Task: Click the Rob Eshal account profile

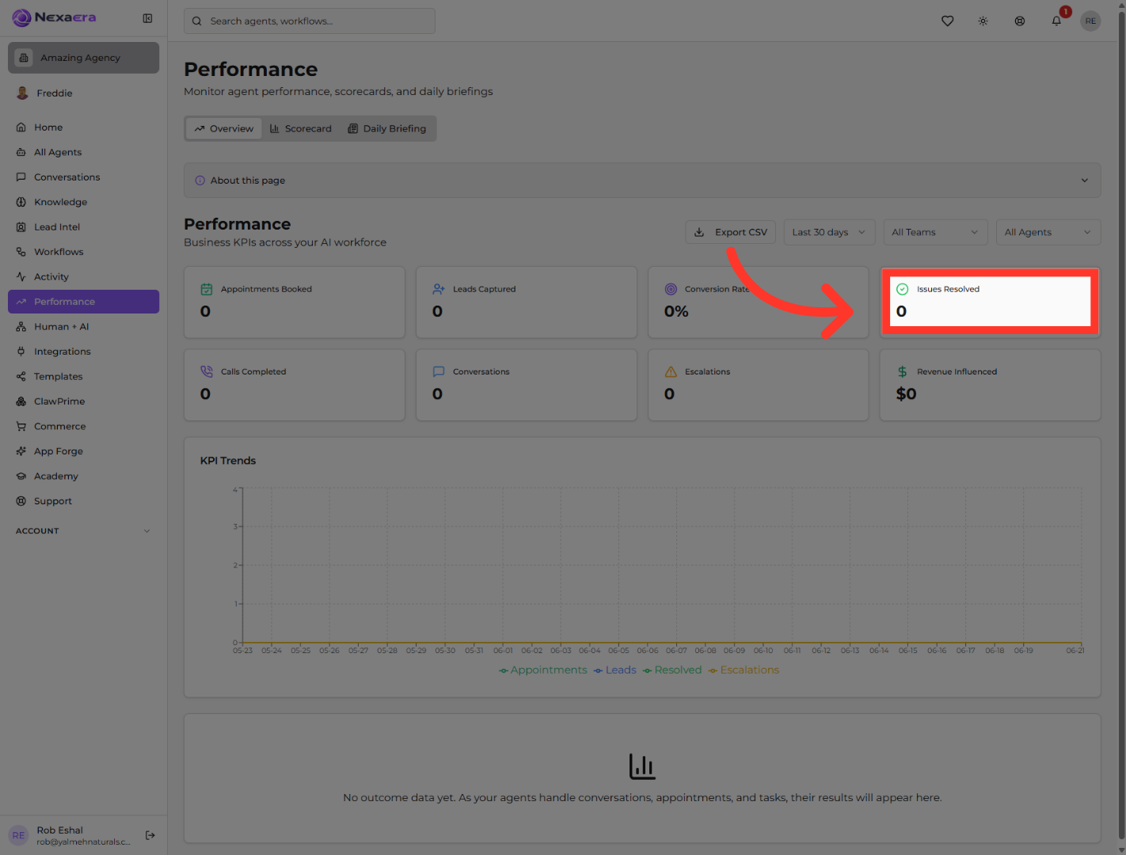Action: click(71, 835)
